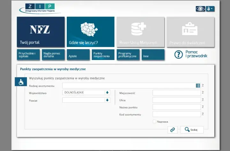Click the Nazwa punktu input field
The image size is (230, 151).
[177, 107]
